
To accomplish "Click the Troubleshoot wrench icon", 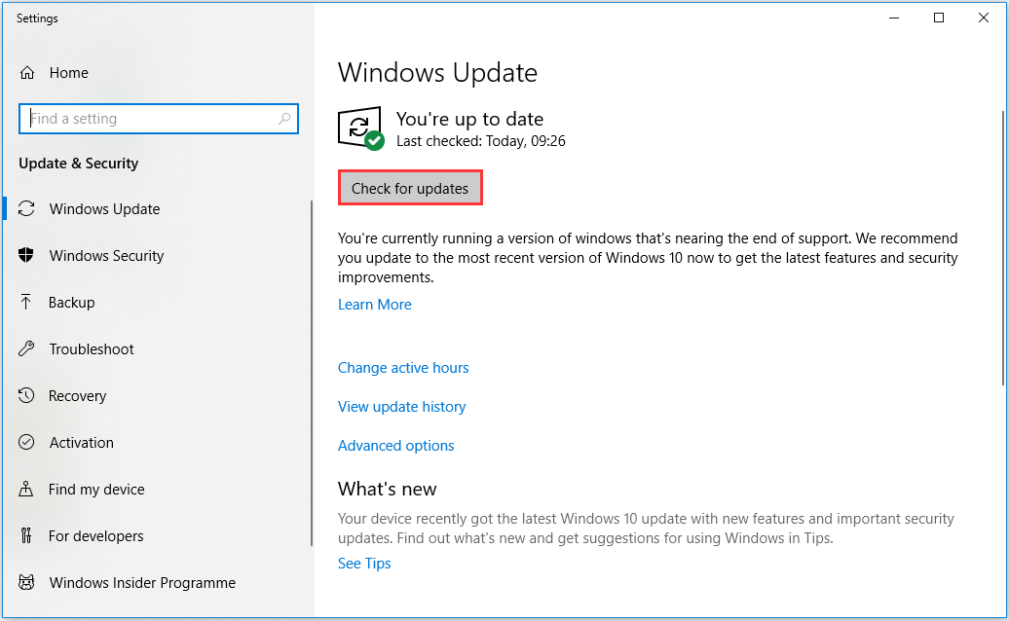I will click(26, 349).
